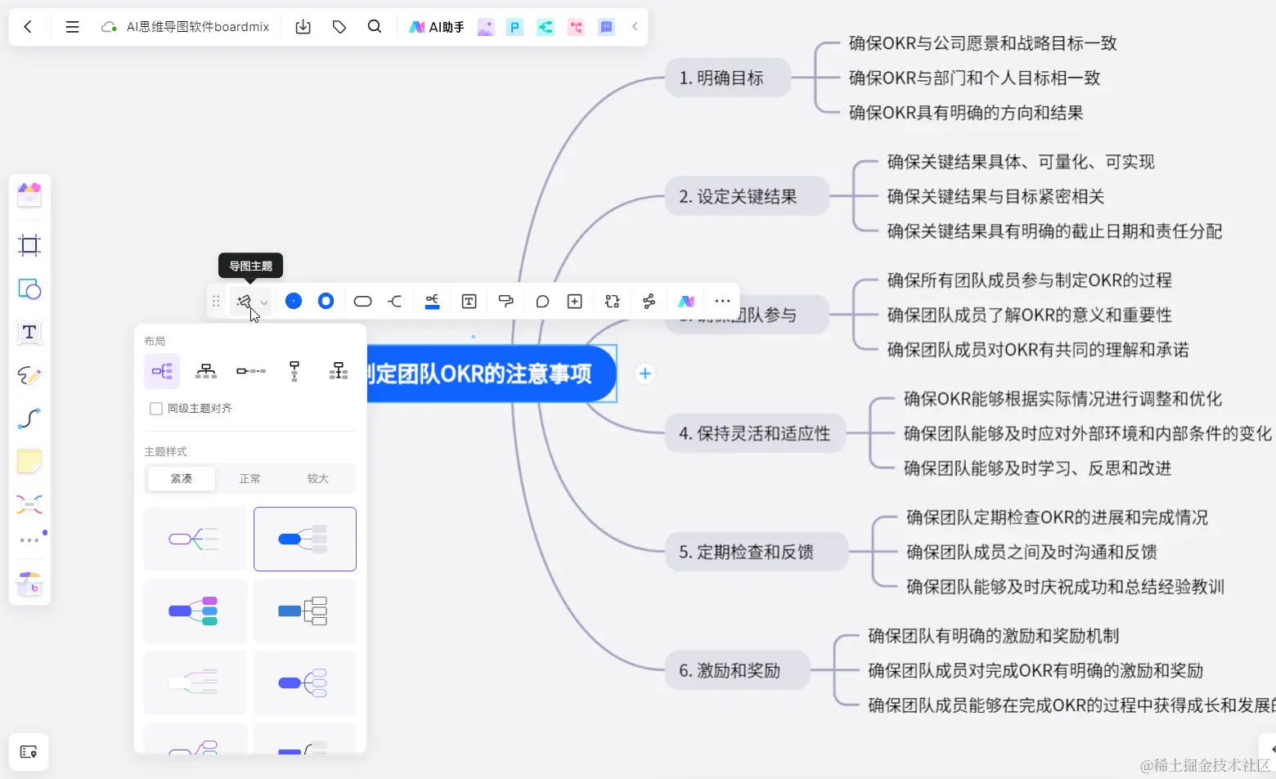Screen dimensions: 1276x779
Task: Select the text insertion tool in the node toolbar
Action: [469, 301]
